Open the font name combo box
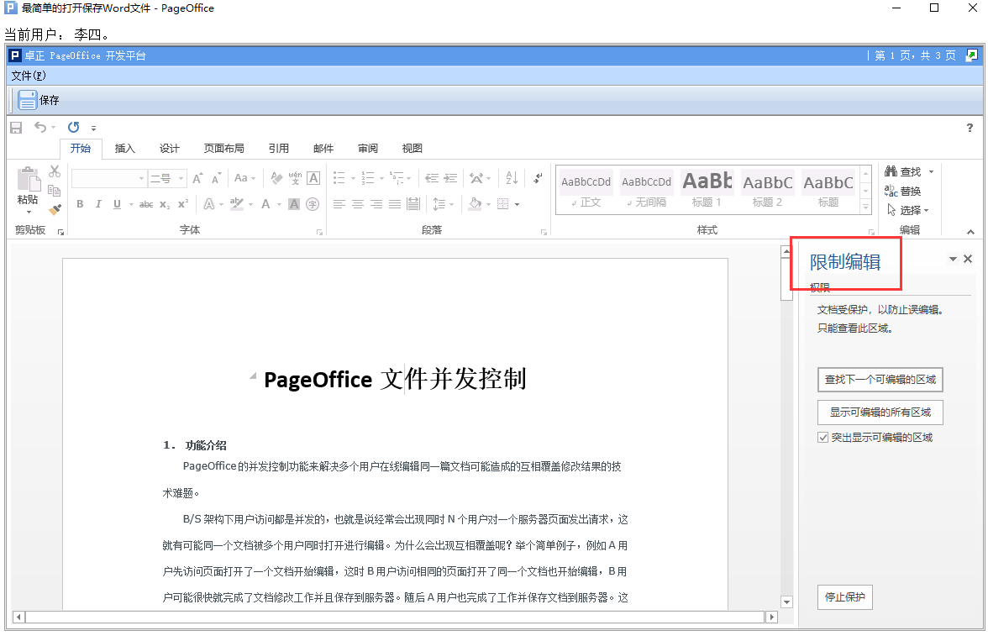Image resolution: width=988 pixels, height=641 pixels. click(x=109, y=178)
